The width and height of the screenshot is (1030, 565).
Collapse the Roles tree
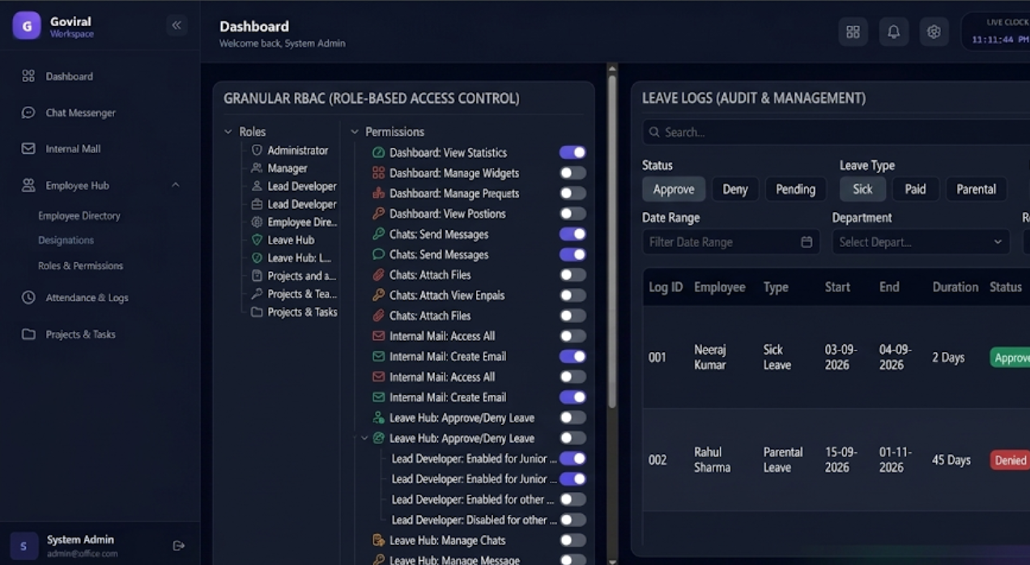(228, 132)
